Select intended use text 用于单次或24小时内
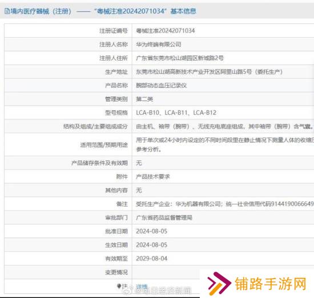314x298 pixels. pyautogui.click(x=162, y=140)
